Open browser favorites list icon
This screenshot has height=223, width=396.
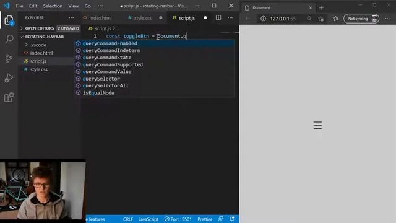[x=335, y=19]
